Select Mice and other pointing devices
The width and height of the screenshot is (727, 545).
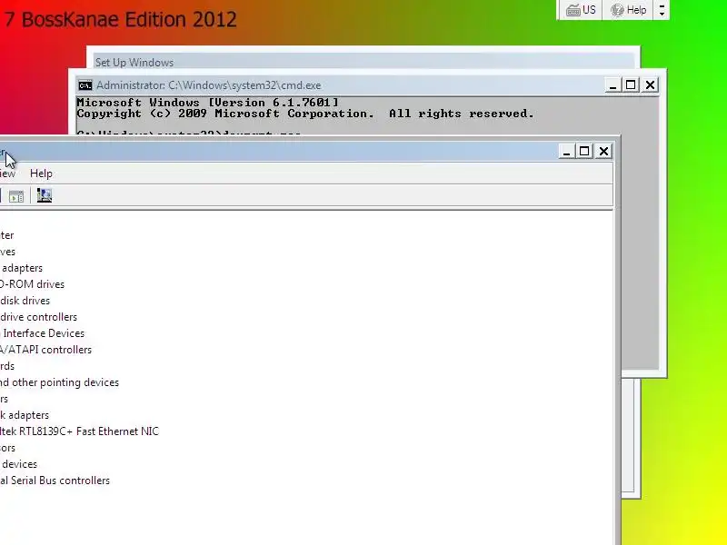pyautogui.click(x=59, y=382)
